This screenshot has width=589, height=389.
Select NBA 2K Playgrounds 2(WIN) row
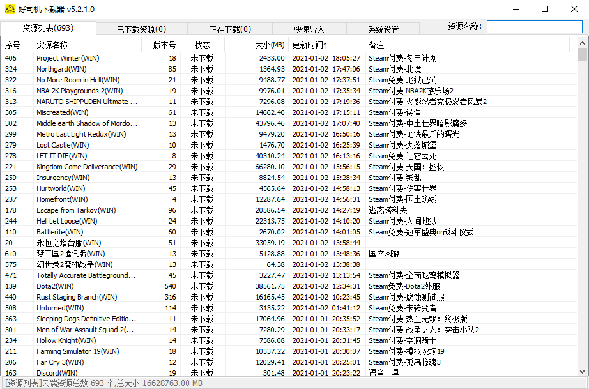click(x=289, y=91)
